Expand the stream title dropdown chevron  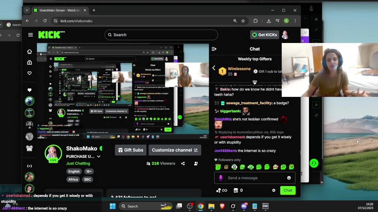click(99, 157)
